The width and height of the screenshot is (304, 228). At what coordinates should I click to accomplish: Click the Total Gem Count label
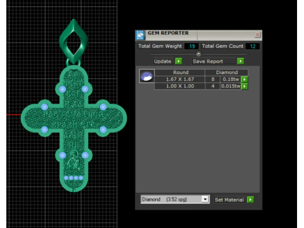point(222,46)
